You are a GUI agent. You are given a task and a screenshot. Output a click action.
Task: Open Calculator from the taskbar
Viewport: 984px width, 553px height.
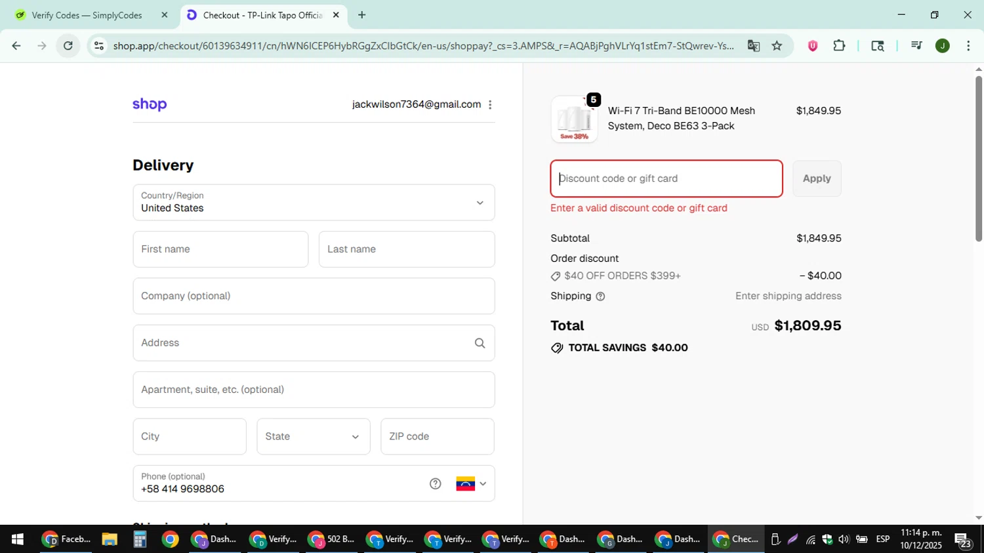coord(139,539)
